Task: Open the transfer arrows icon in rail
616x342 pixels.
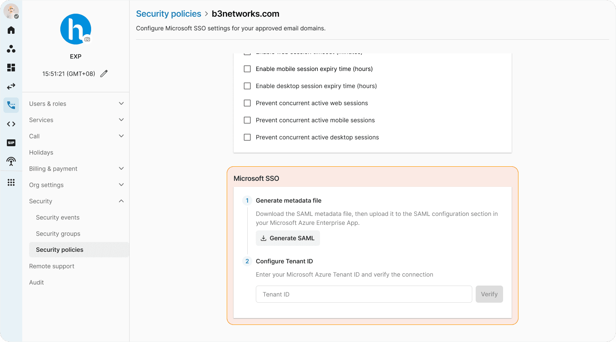Action: (11, 86)
